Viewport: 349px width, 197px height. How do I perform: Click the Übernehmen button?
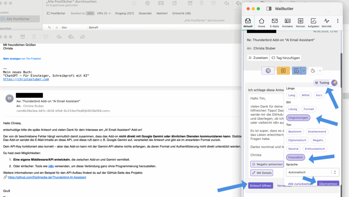(x=328, y=183)
